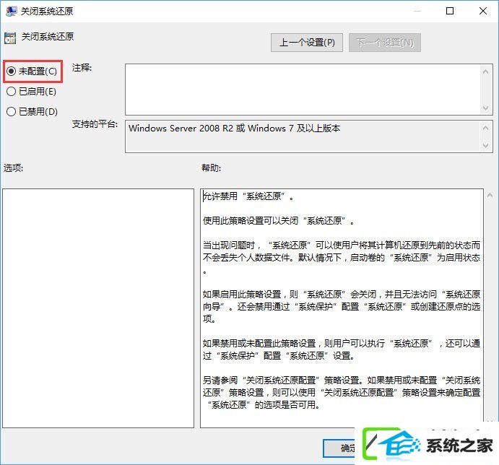This screenshot has height=465, width=499.
Task: Select the 已启用(E) radio option
Action: click(x=31, y=92)
